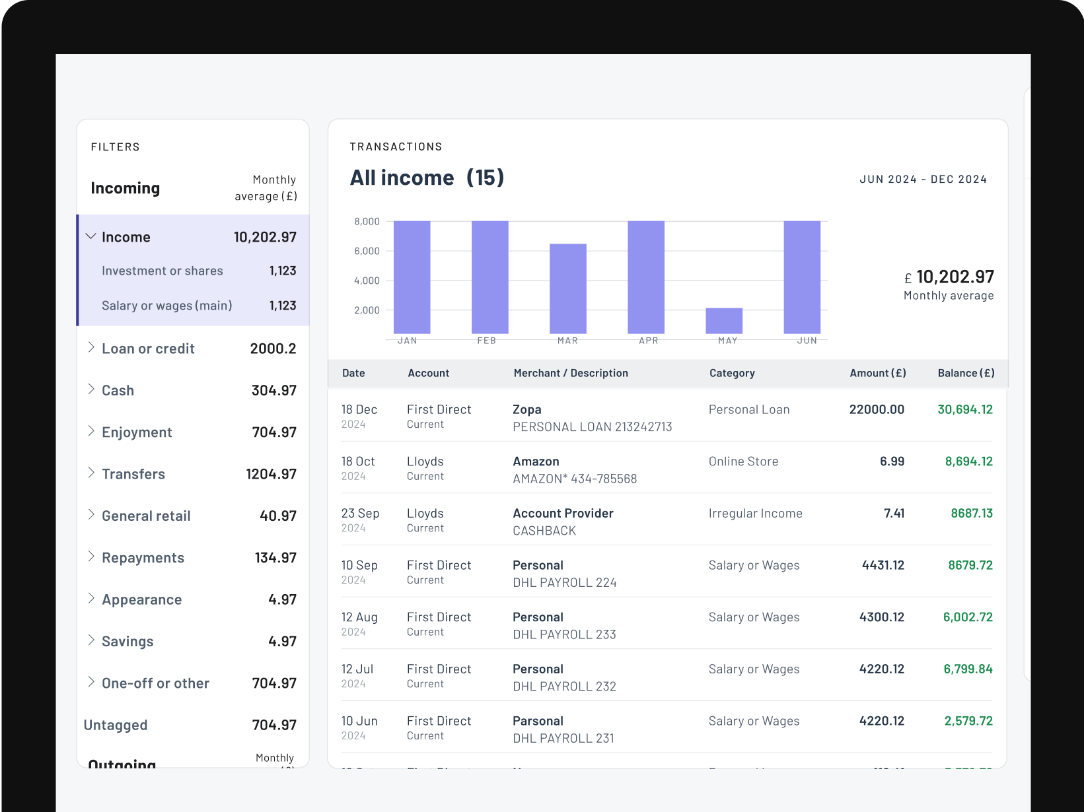This screenshot has width=1084, height=812.
Task: Select the Untagged filter
Action: [x=116, y=725]
